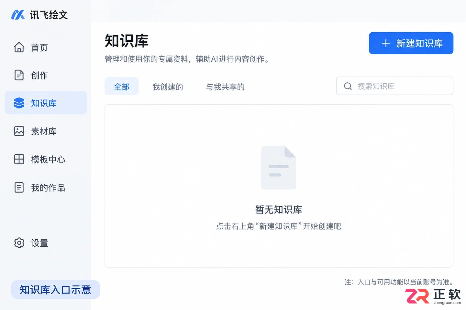Open the 与我共享的 tab
The width and height of the screenshot is (466, 310).
click(225, 87)
